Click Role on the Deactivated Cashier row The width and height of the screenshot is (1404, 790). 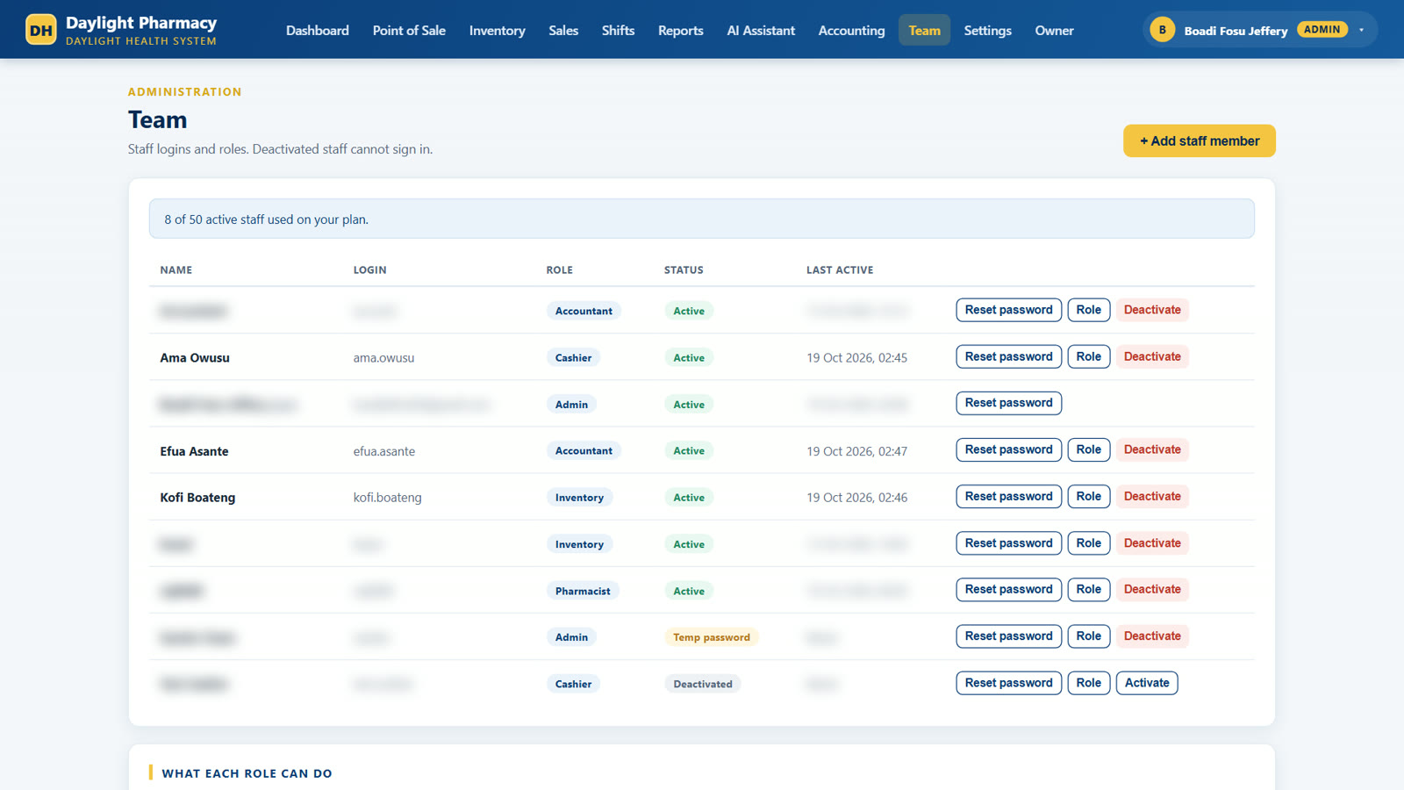(x=1088, y=683)
